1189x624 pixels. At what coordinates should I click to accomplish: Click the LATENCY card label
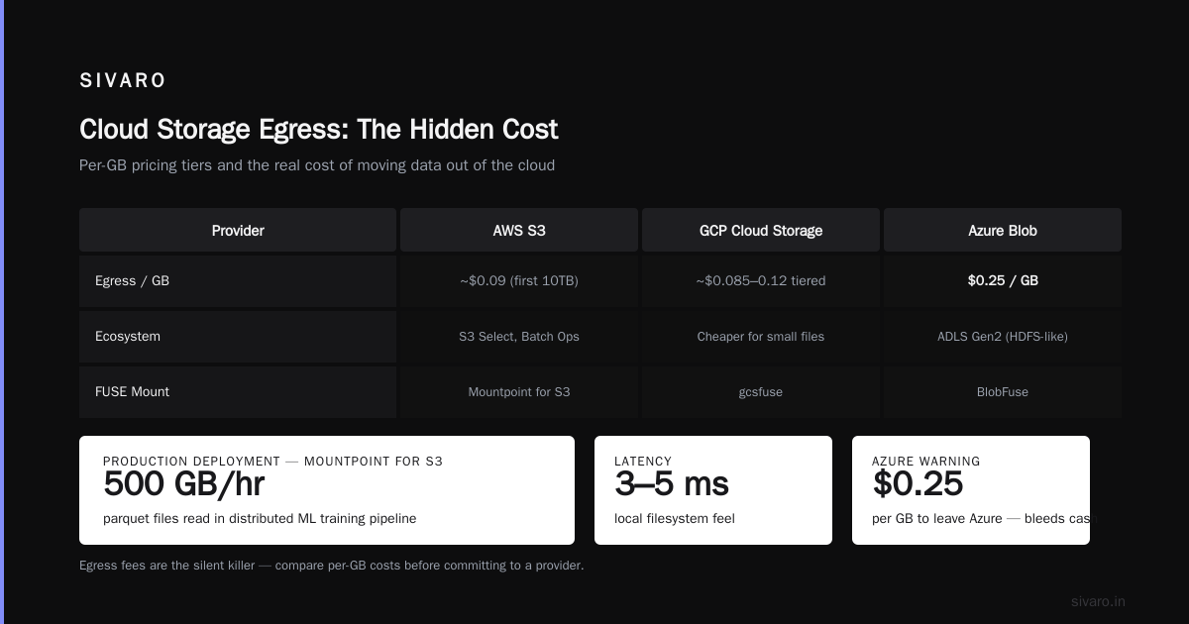tap(643, 461)
